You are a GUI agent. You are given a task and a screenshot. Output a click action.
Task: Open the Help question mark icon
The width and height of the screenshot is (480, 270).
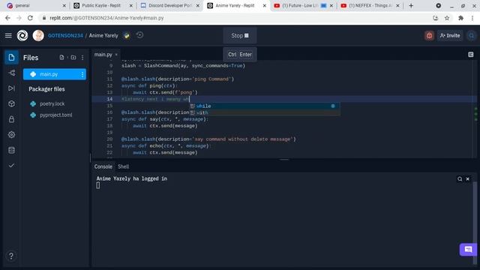pyautogui.click(x=11, y=256)
